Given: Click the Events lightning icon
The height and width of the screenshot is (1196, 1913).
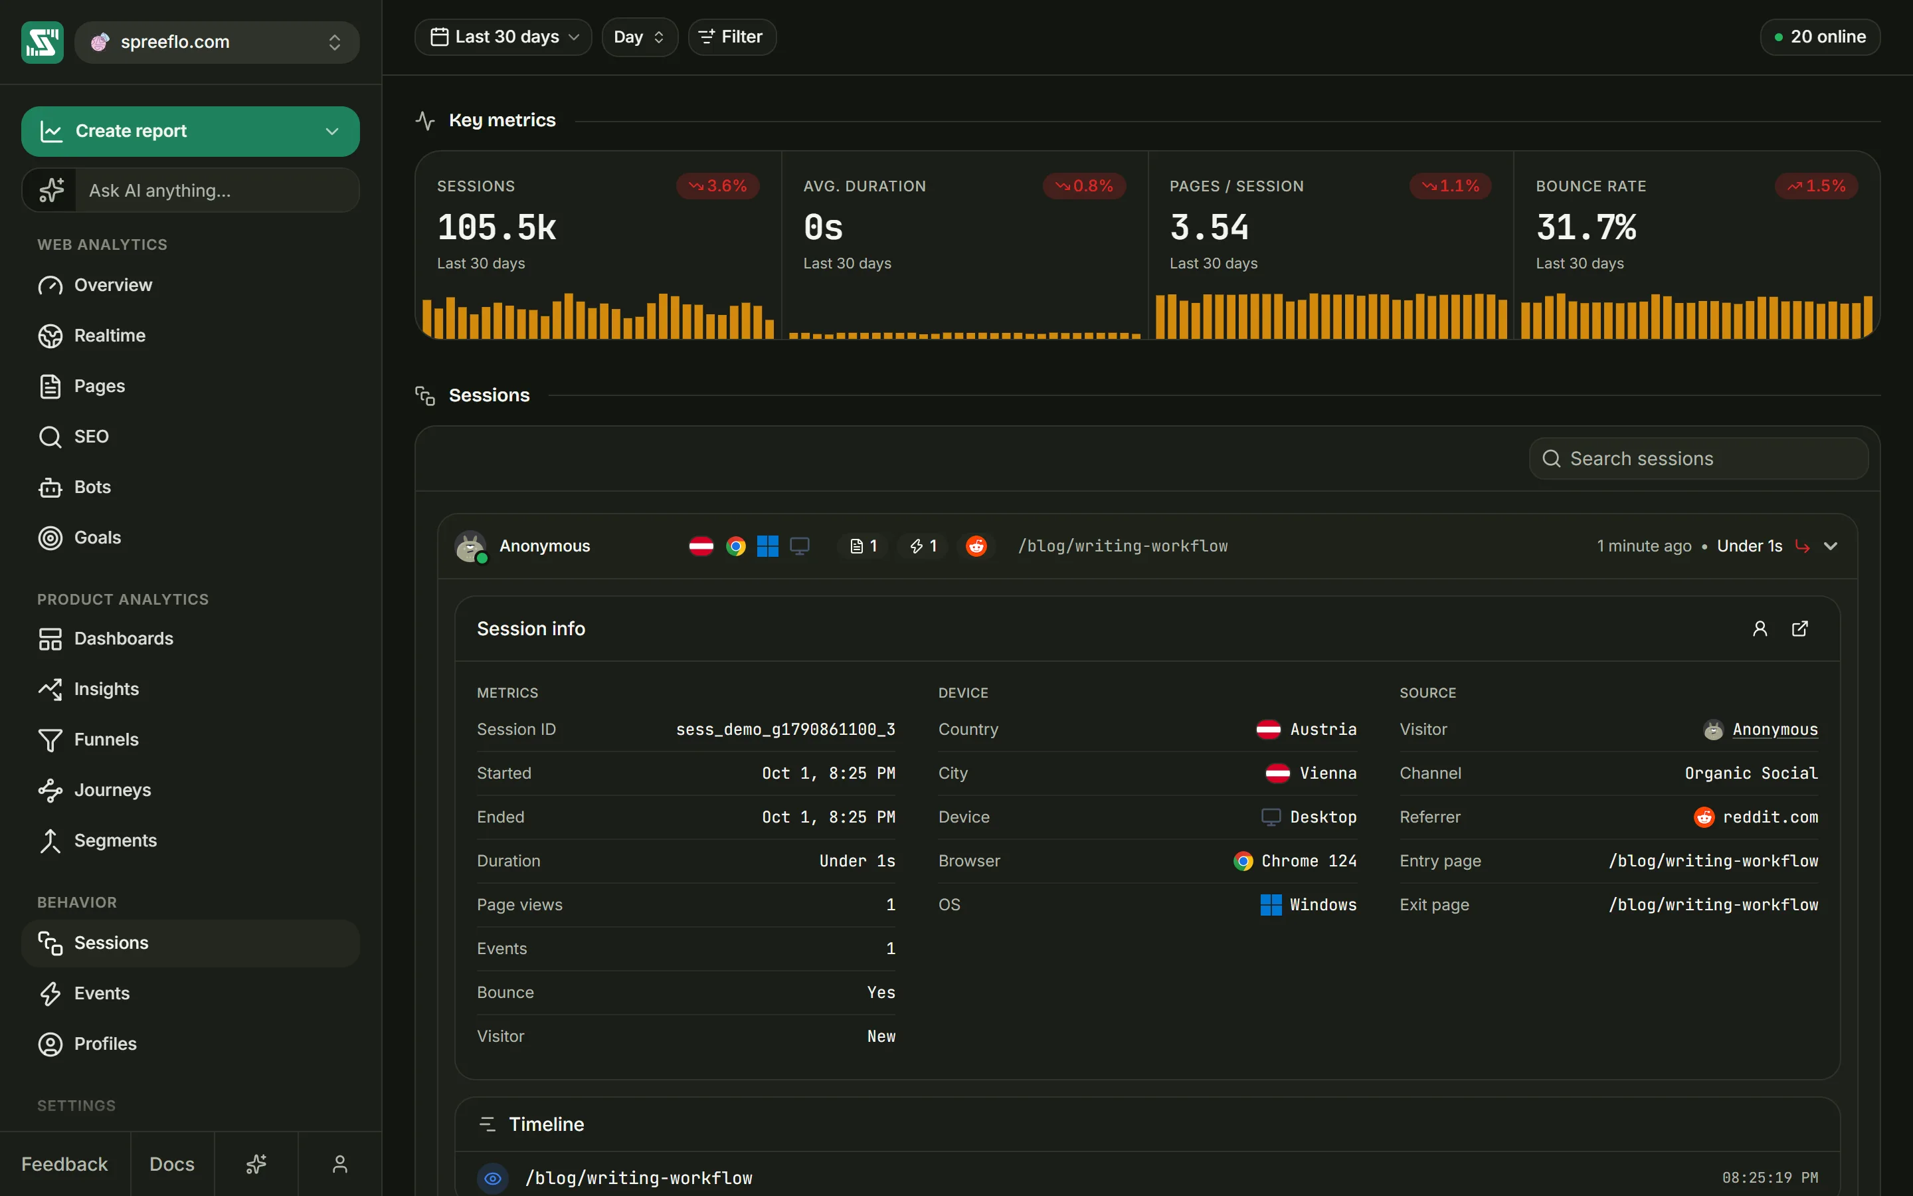Looking at the screenshot, I should pyautogui.click(x=50, y=993).
